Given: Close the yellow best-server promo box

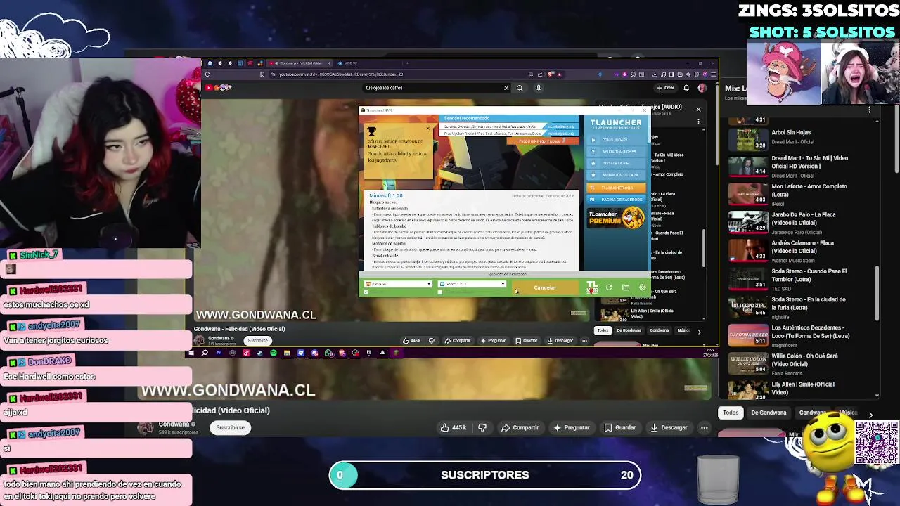Looking at the screenshot, I should 427,129.
